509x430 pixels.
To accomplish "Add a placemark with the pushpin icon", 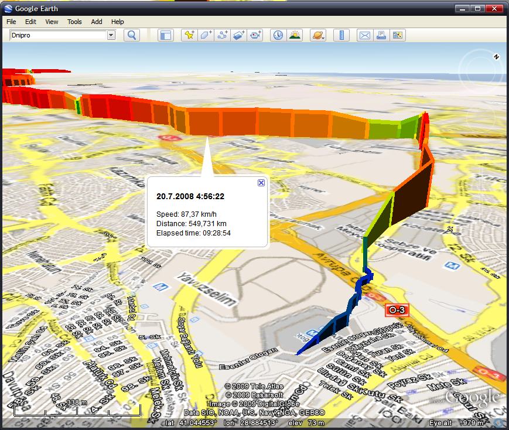I will tap(189, 35).
